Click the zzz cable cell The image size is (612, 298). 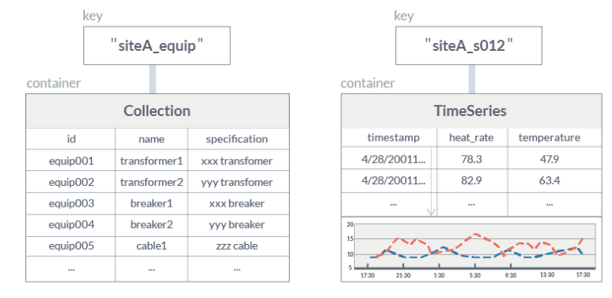click(238, 246)
